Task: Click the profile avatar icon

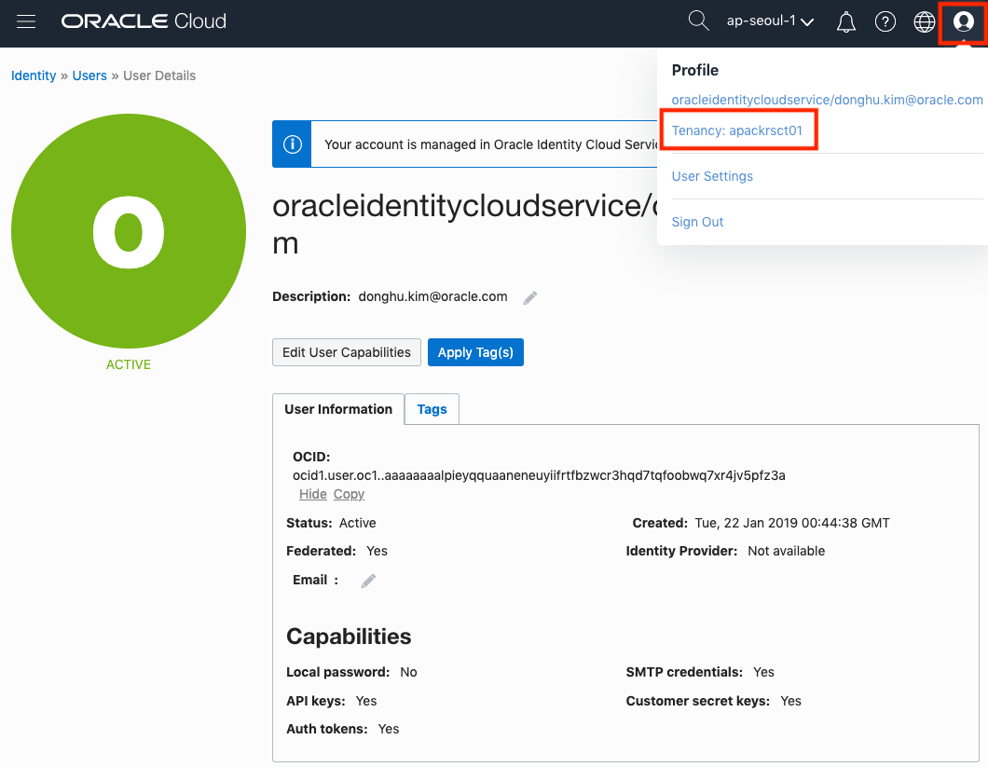Action: 963,22
